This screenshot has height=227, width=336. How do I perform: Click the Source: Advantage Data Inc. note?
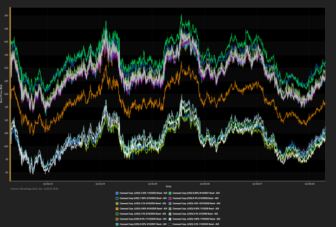[35, 189]
